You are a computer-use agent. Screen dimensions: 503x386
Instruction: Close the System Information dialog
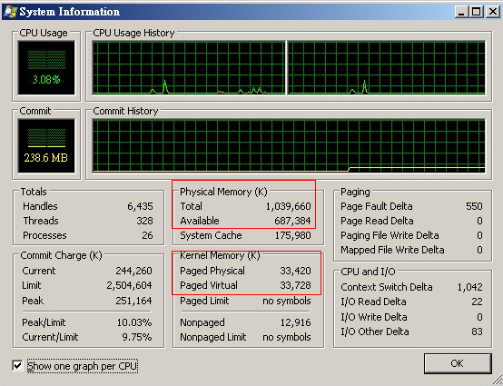click(492, 12)
